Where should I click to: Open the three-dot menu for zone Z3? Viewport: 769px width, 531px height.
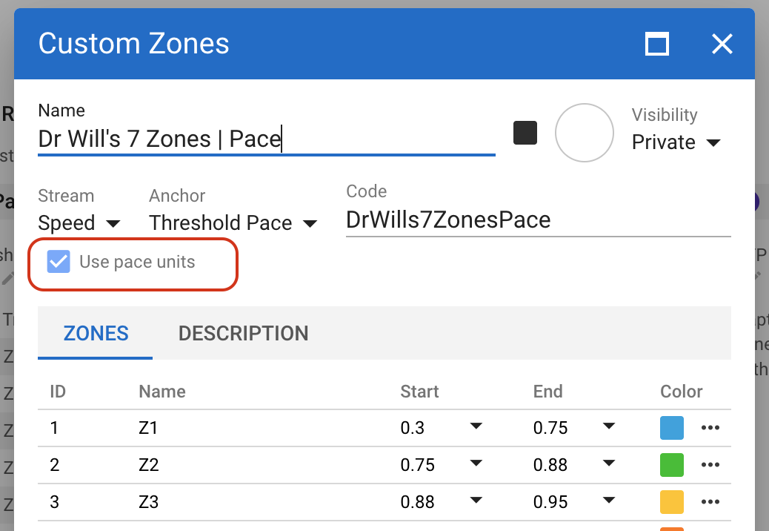click(710, 502)
